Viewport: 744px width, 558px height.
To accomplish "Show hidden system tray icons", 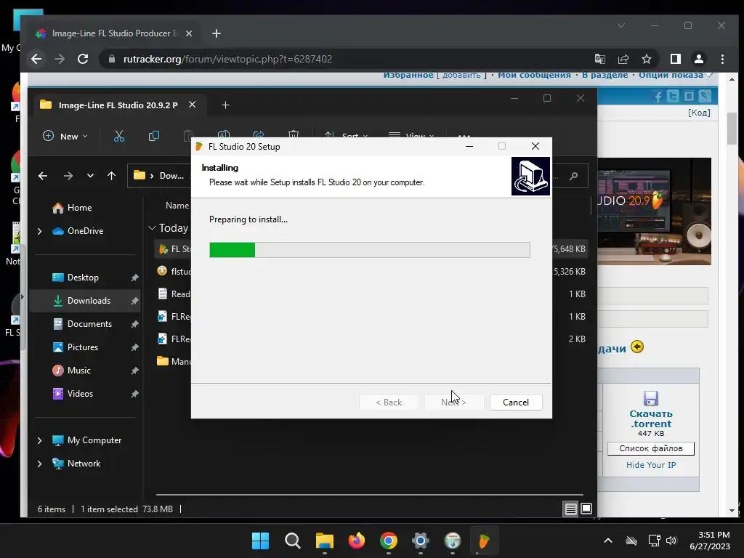I will (608, 541).
